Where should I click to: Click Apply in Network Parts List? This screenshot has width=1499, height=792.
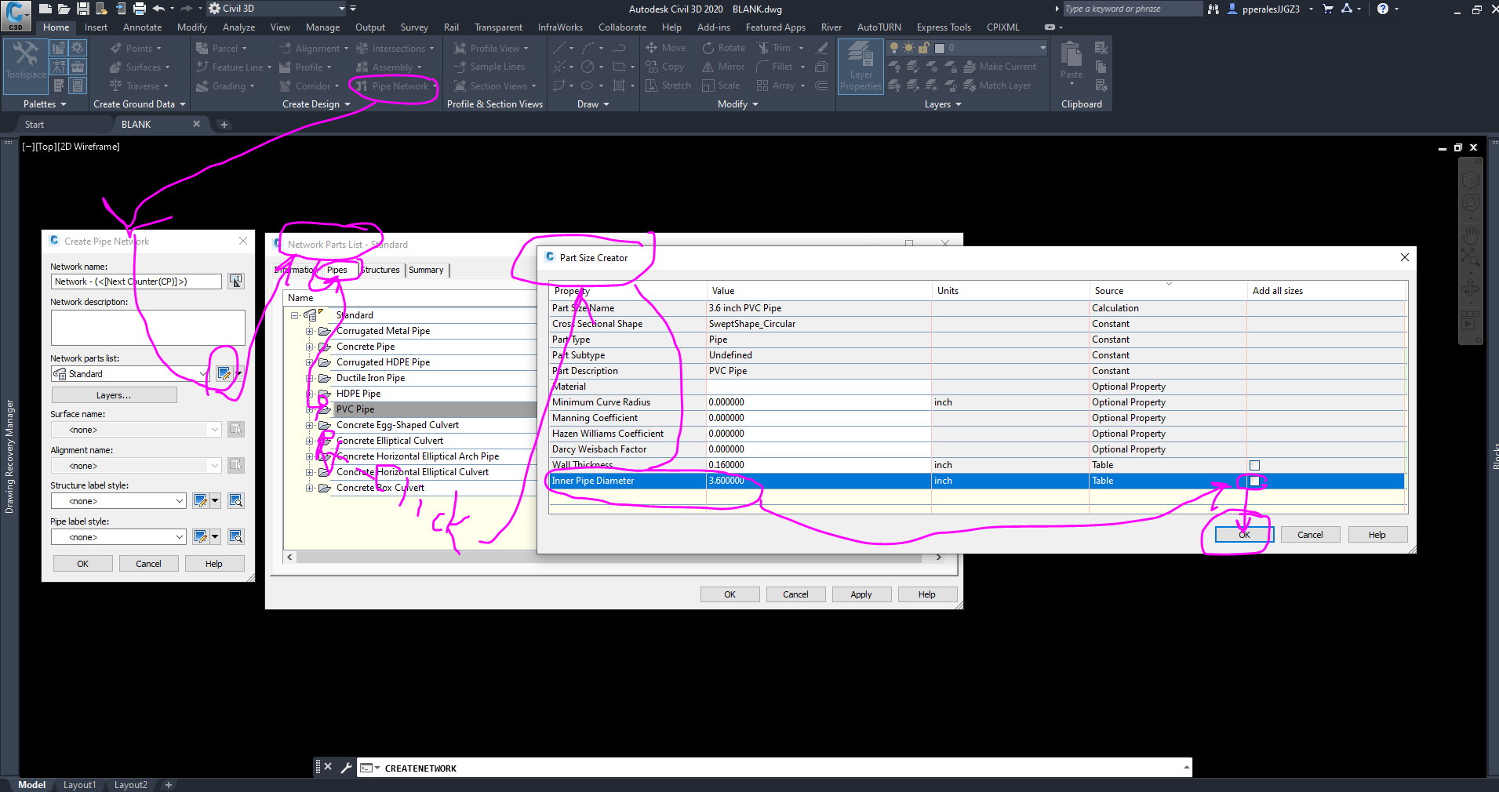861,594
